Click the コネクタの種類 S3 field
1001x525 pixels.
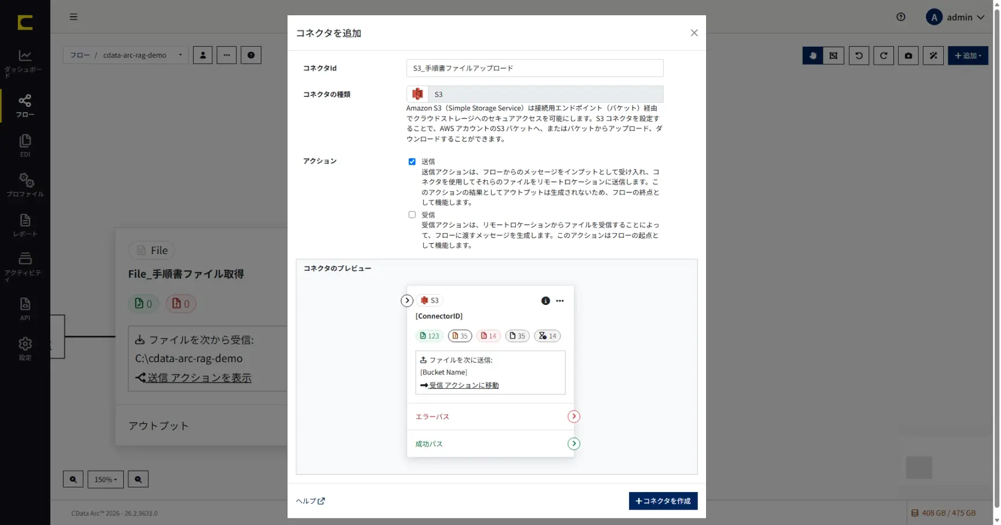[535, 94]
